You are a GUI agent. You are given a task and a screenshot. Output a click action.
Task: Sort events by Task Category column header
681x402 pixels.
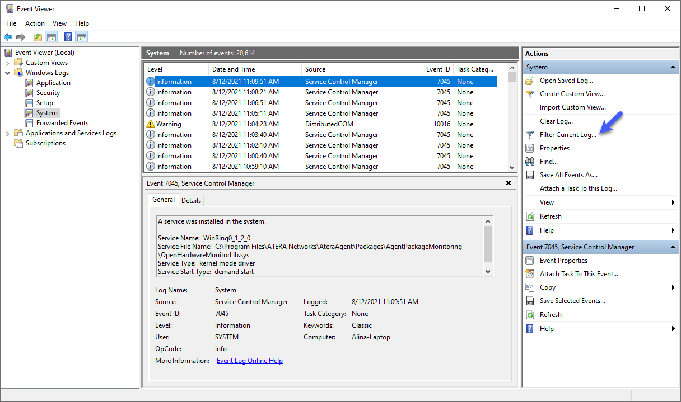pos(475,69)
